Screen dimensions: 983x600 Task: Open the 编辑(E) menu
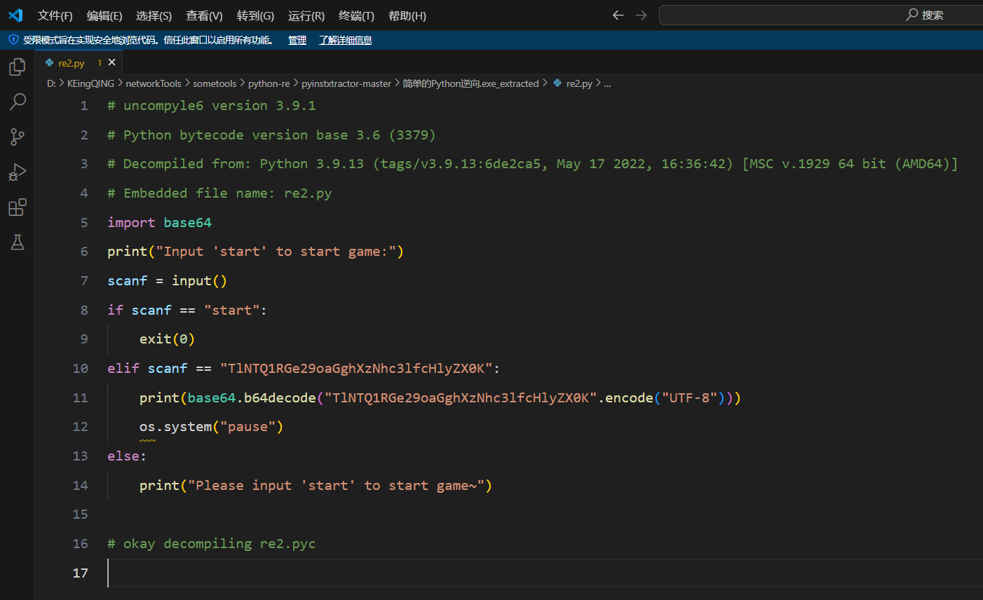[104, 15]
